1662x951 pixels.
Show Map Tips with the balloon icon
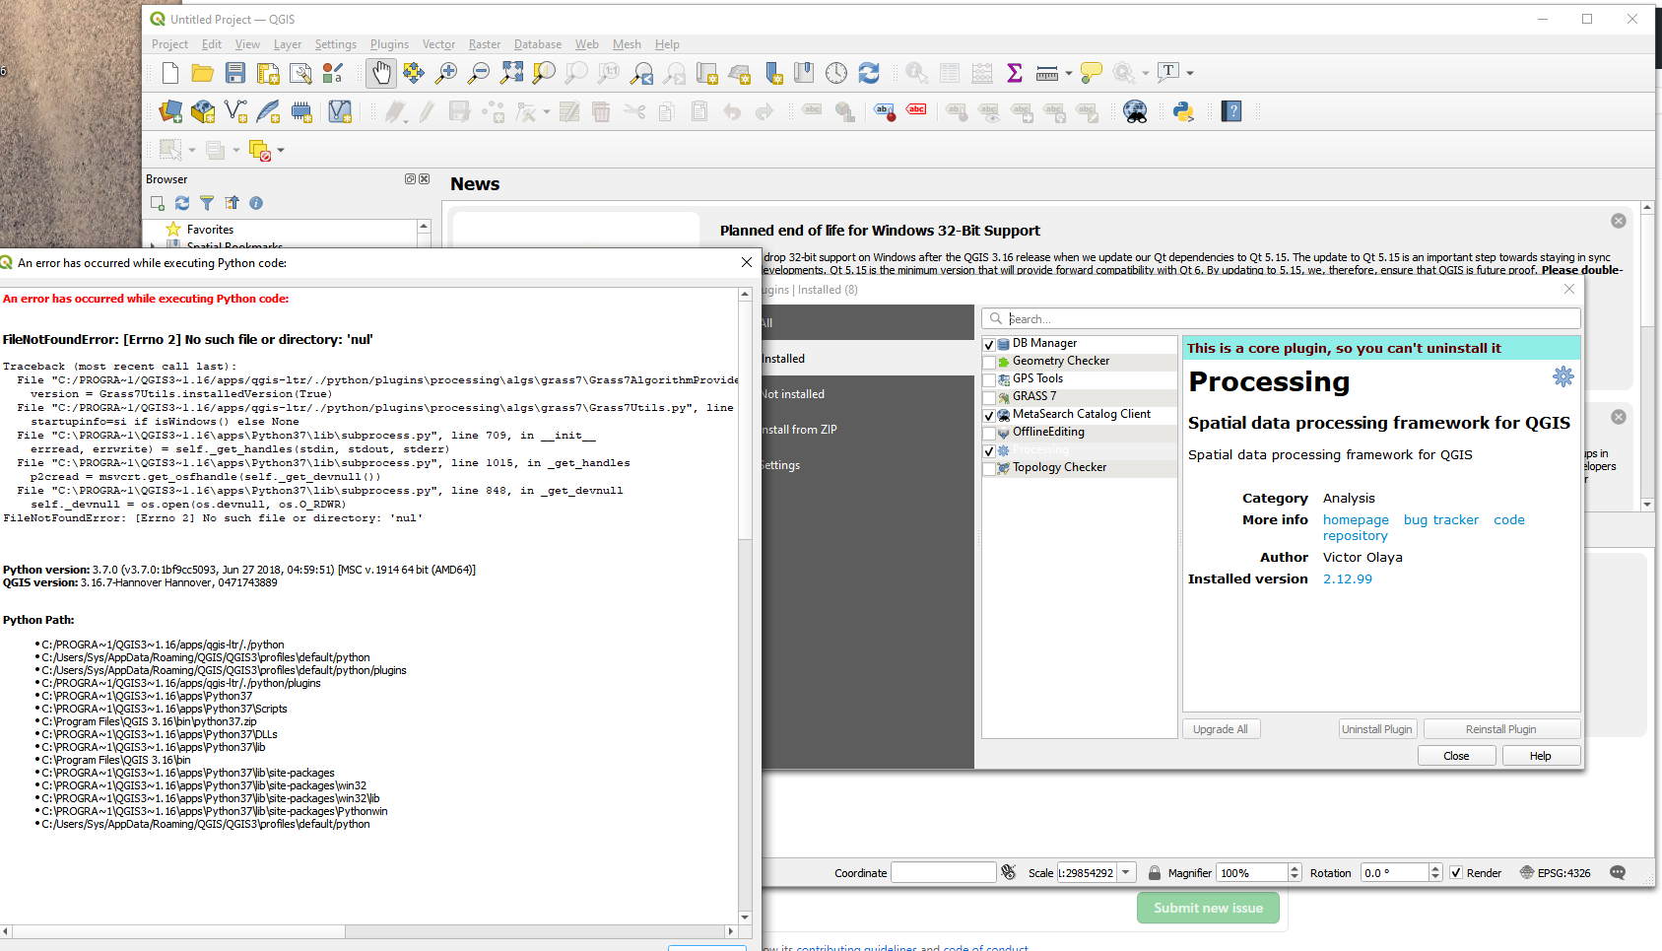click(1091, 73)
